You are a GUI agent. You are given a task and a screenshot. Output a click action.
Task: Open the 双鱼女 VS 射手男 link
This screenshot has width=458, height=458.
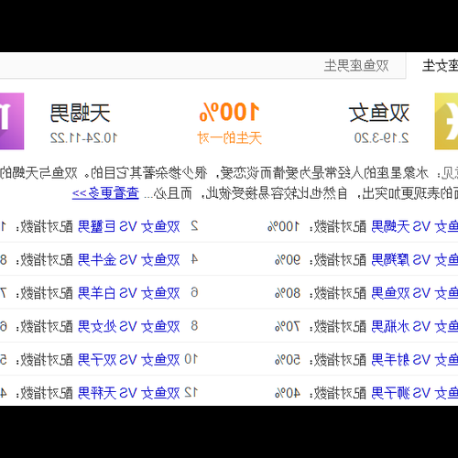click(415, 360)
